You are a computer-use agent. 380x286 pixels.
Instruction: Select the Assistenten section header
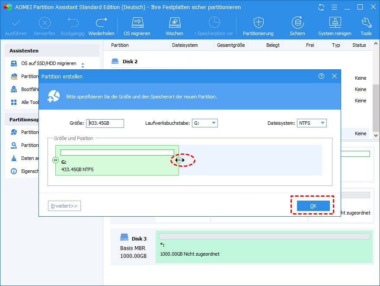click(x=52, y=51)
